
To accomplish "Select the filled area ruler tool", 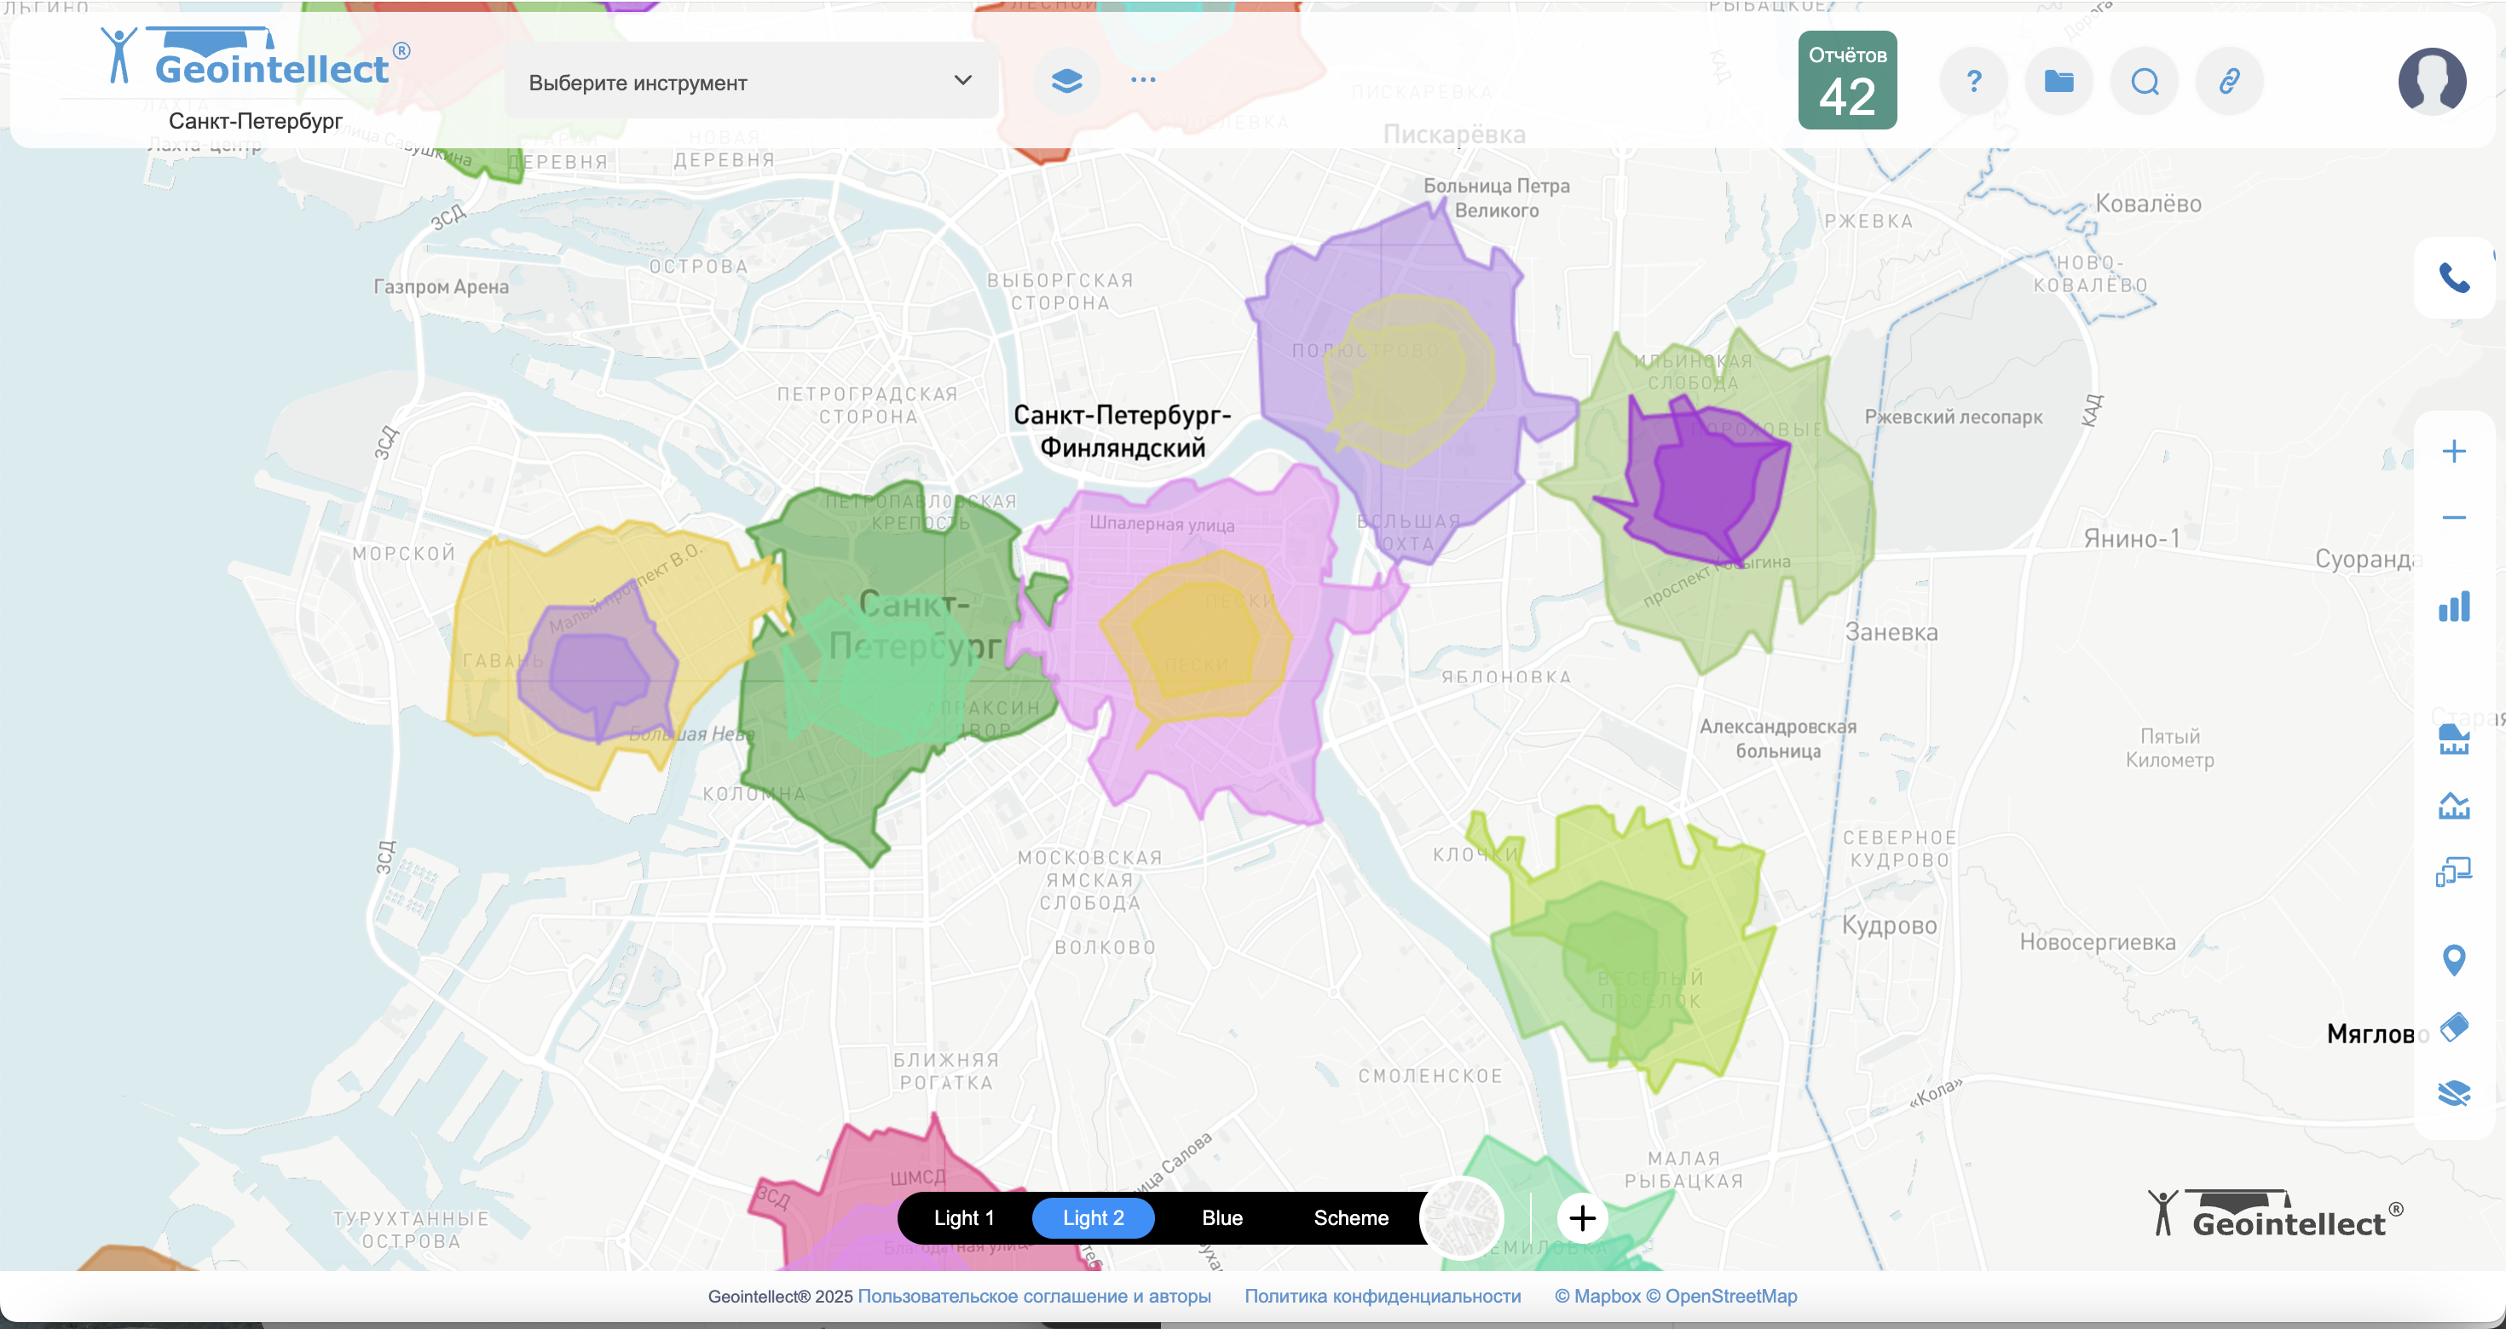I will click(2453, 739).
